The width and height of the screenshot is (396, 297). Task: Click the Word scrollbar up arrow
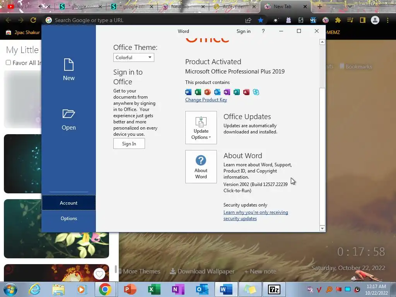(x=322, y=42)
